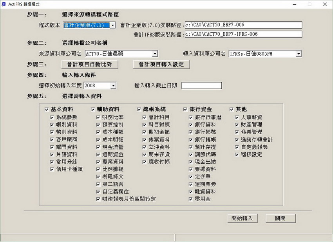Uncheck the 比例攤提 checkbox
This screenshot has width=333, height=242.
tap(98, 170)
